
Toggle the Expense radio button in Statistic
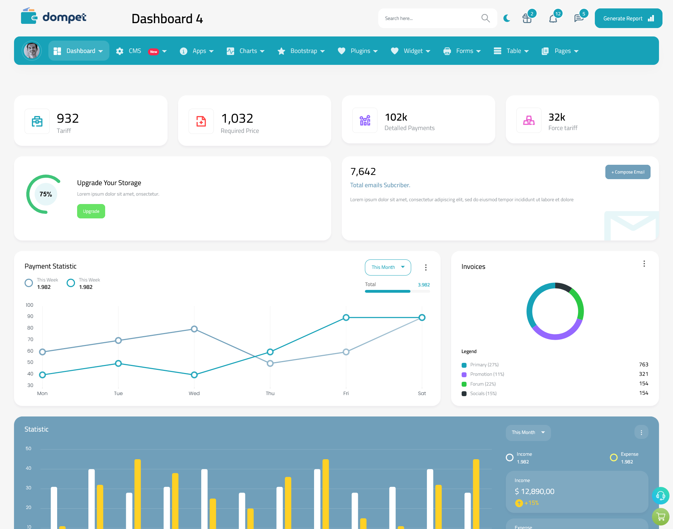(613, 455)
